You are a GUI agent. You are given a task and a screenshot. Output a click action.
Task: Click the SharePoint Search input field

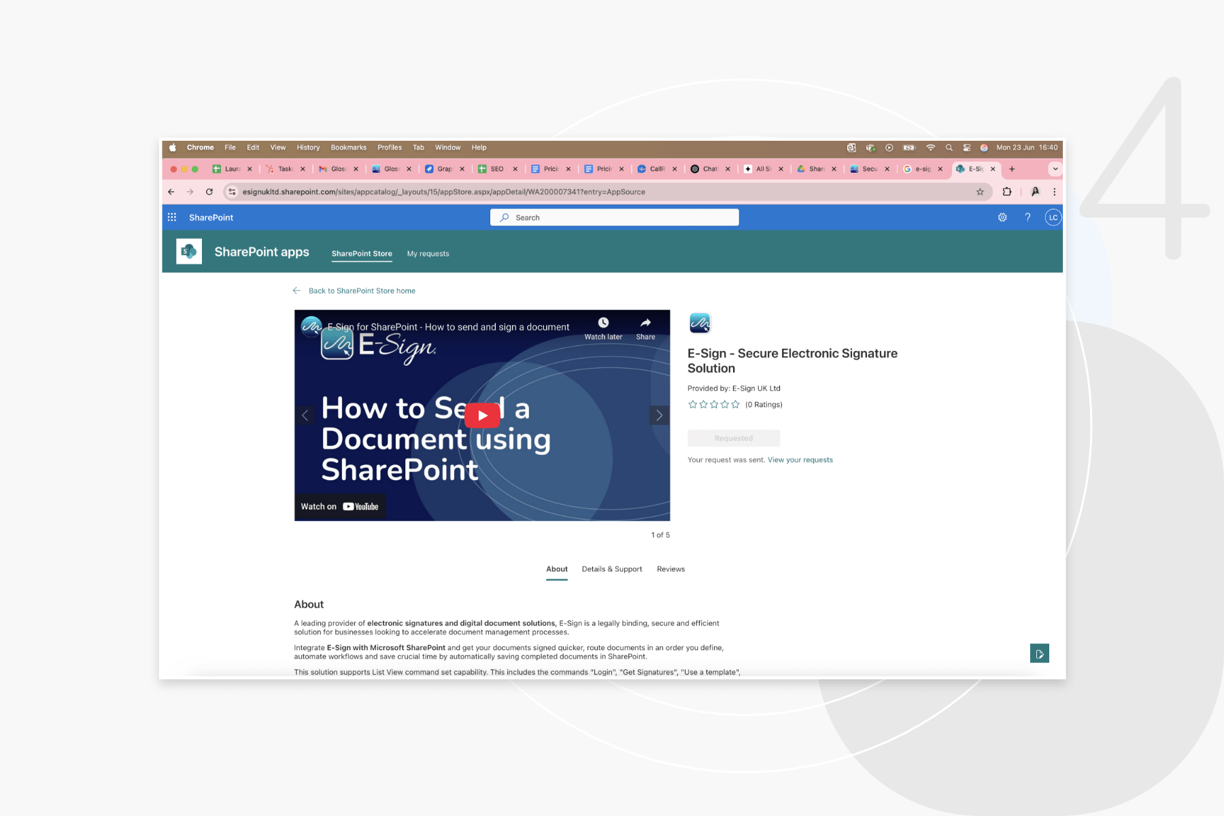[614, 218]
